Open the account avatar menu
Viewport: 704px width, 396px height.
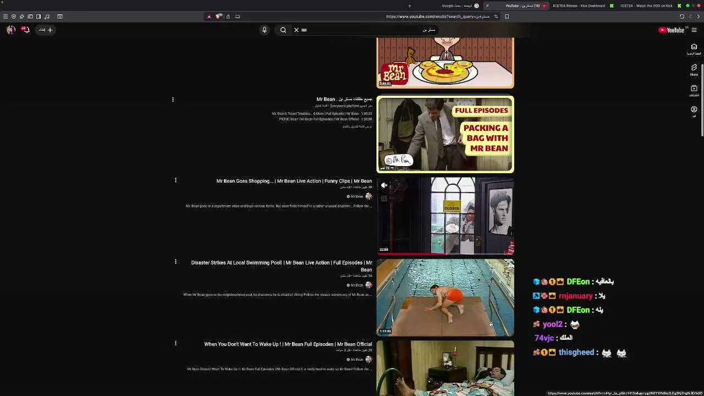(x=11, y=30)
